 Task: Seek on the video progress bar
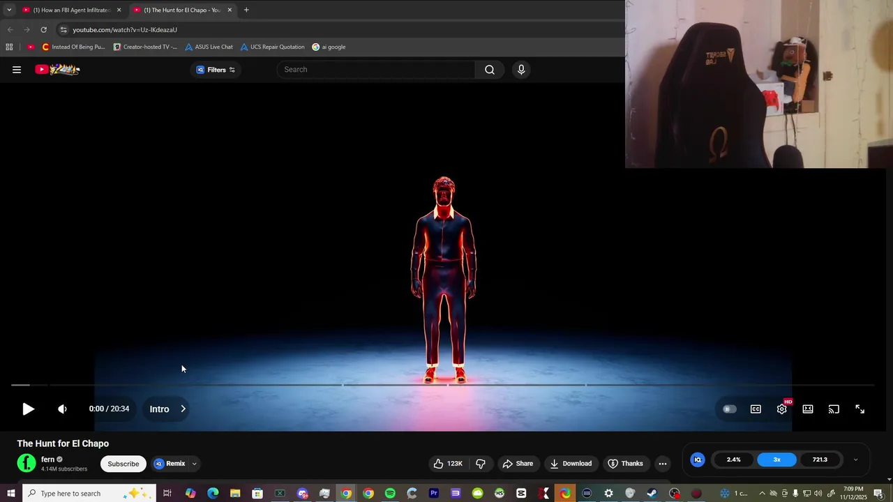click(442, 385)
